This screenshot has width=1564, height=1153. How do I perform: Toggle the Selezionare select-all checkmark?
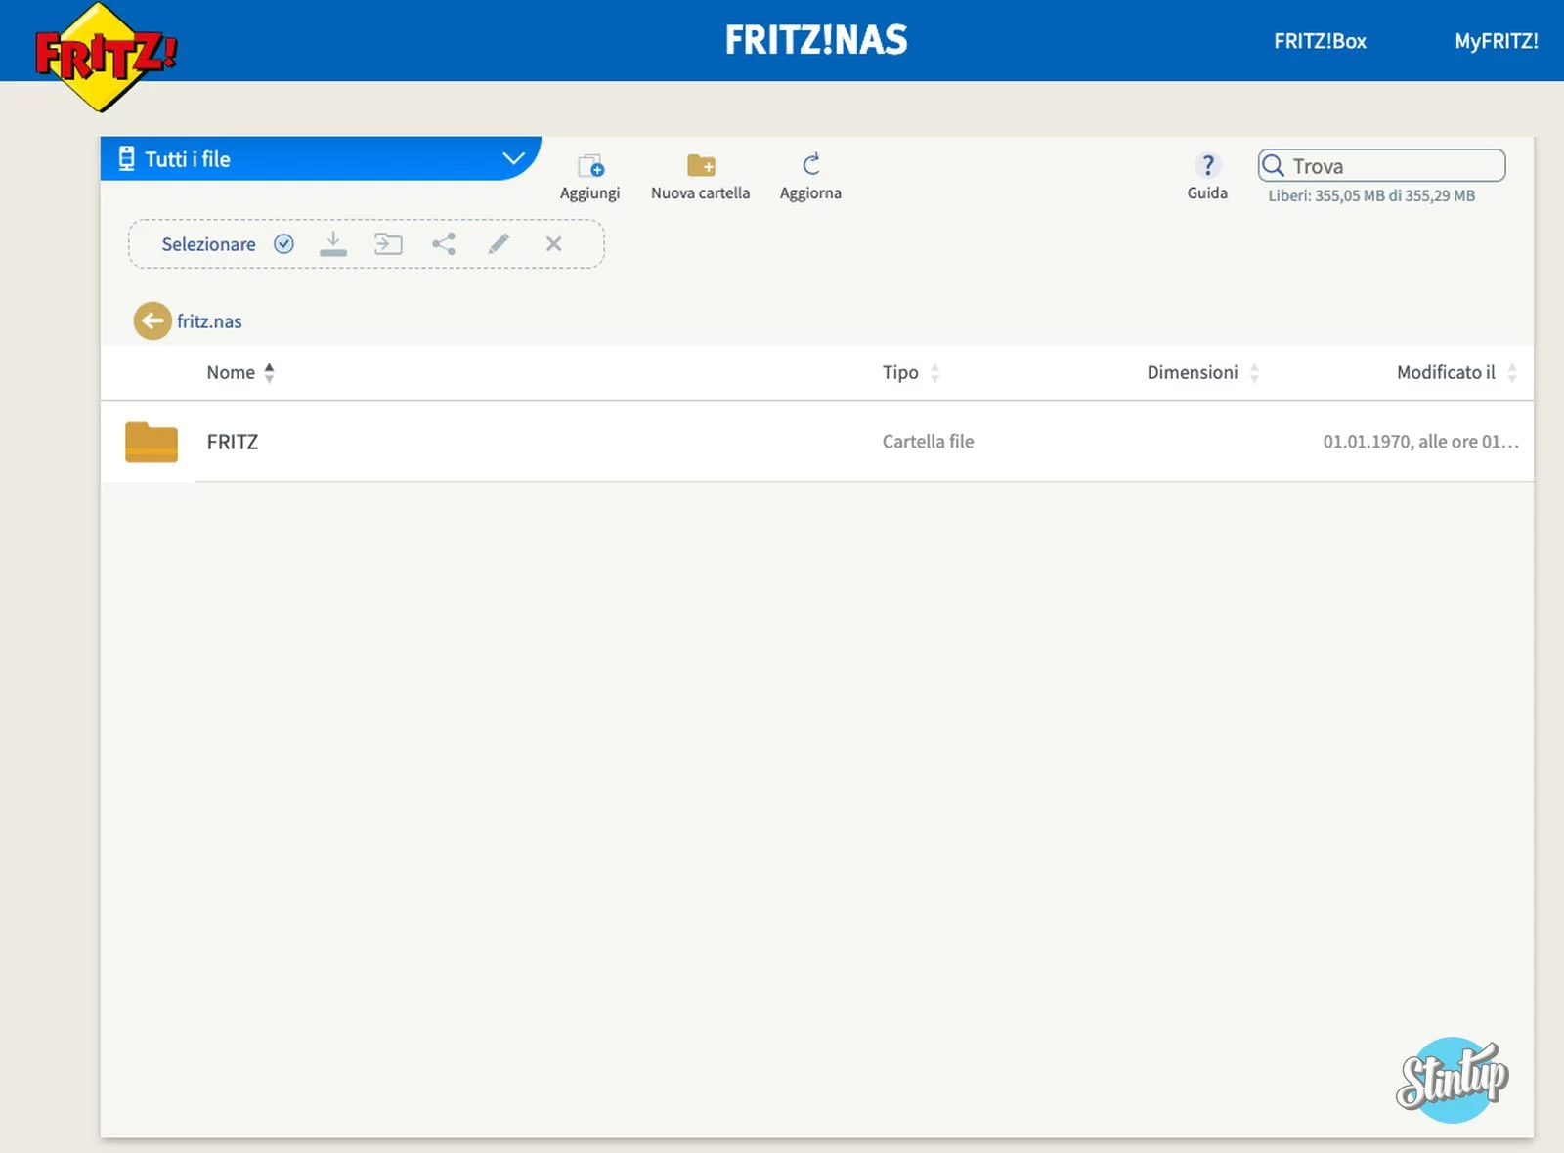pos(283,244)
